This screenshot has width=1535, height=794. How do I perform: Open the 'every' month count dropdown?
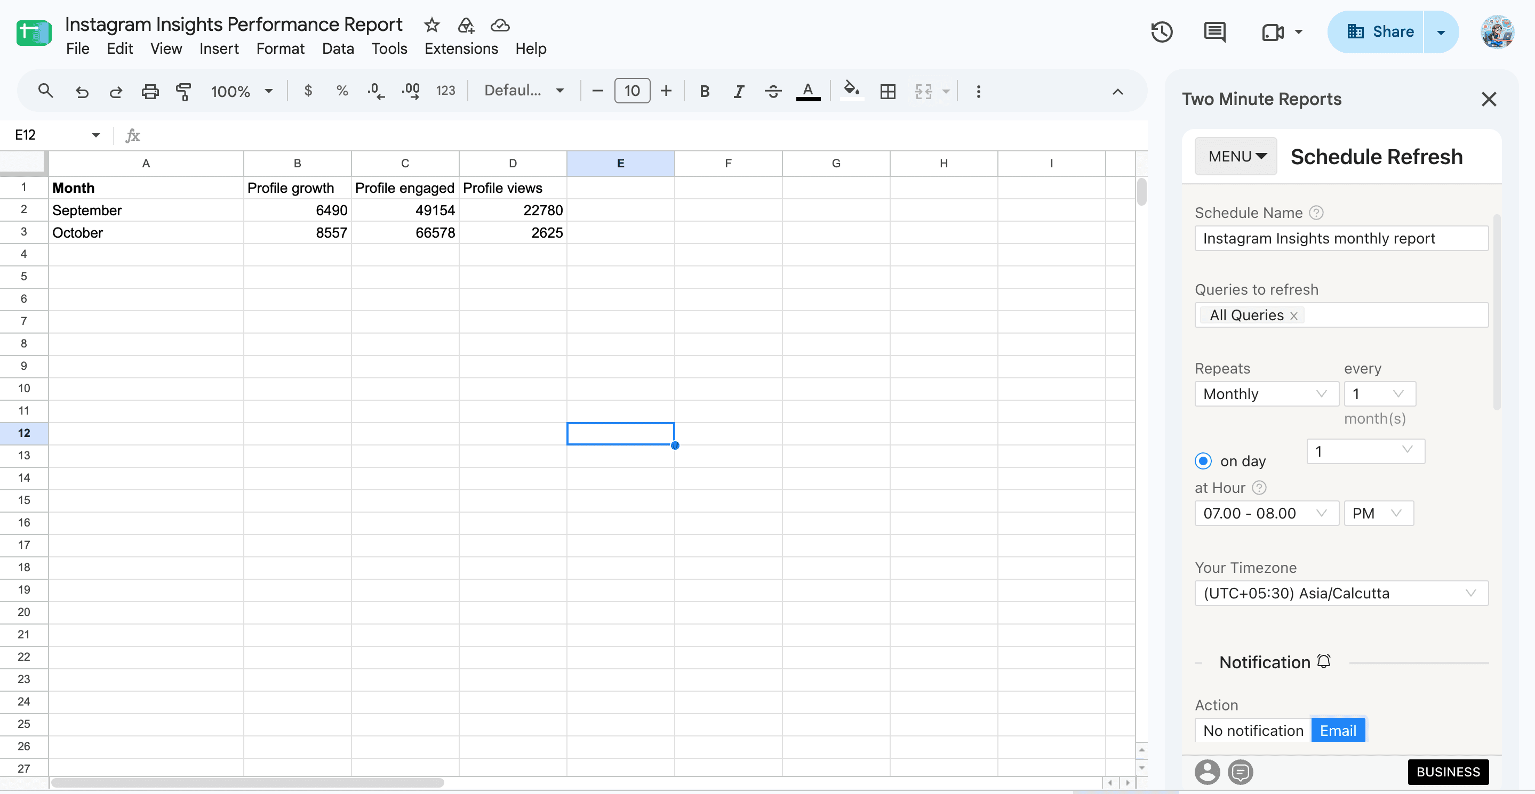pyautogui.click(x=1379, y=393)
